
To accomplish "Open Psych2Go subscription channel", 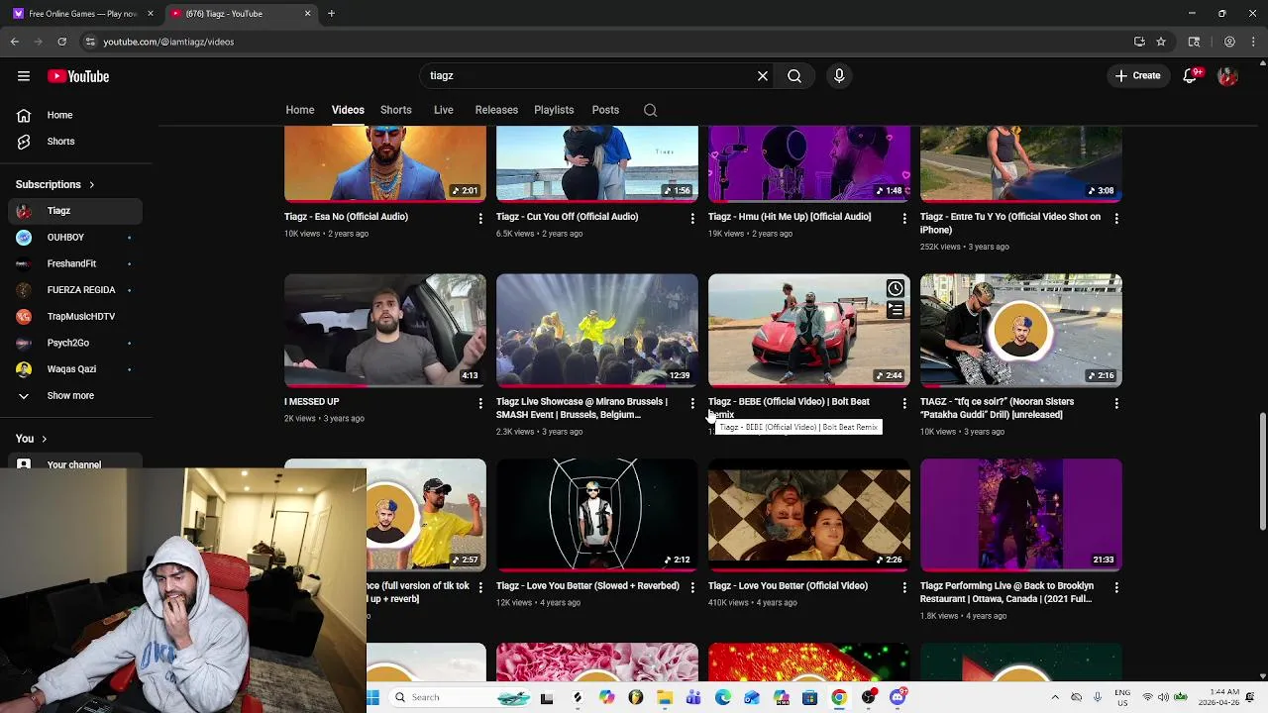I will tap(75, 343).
